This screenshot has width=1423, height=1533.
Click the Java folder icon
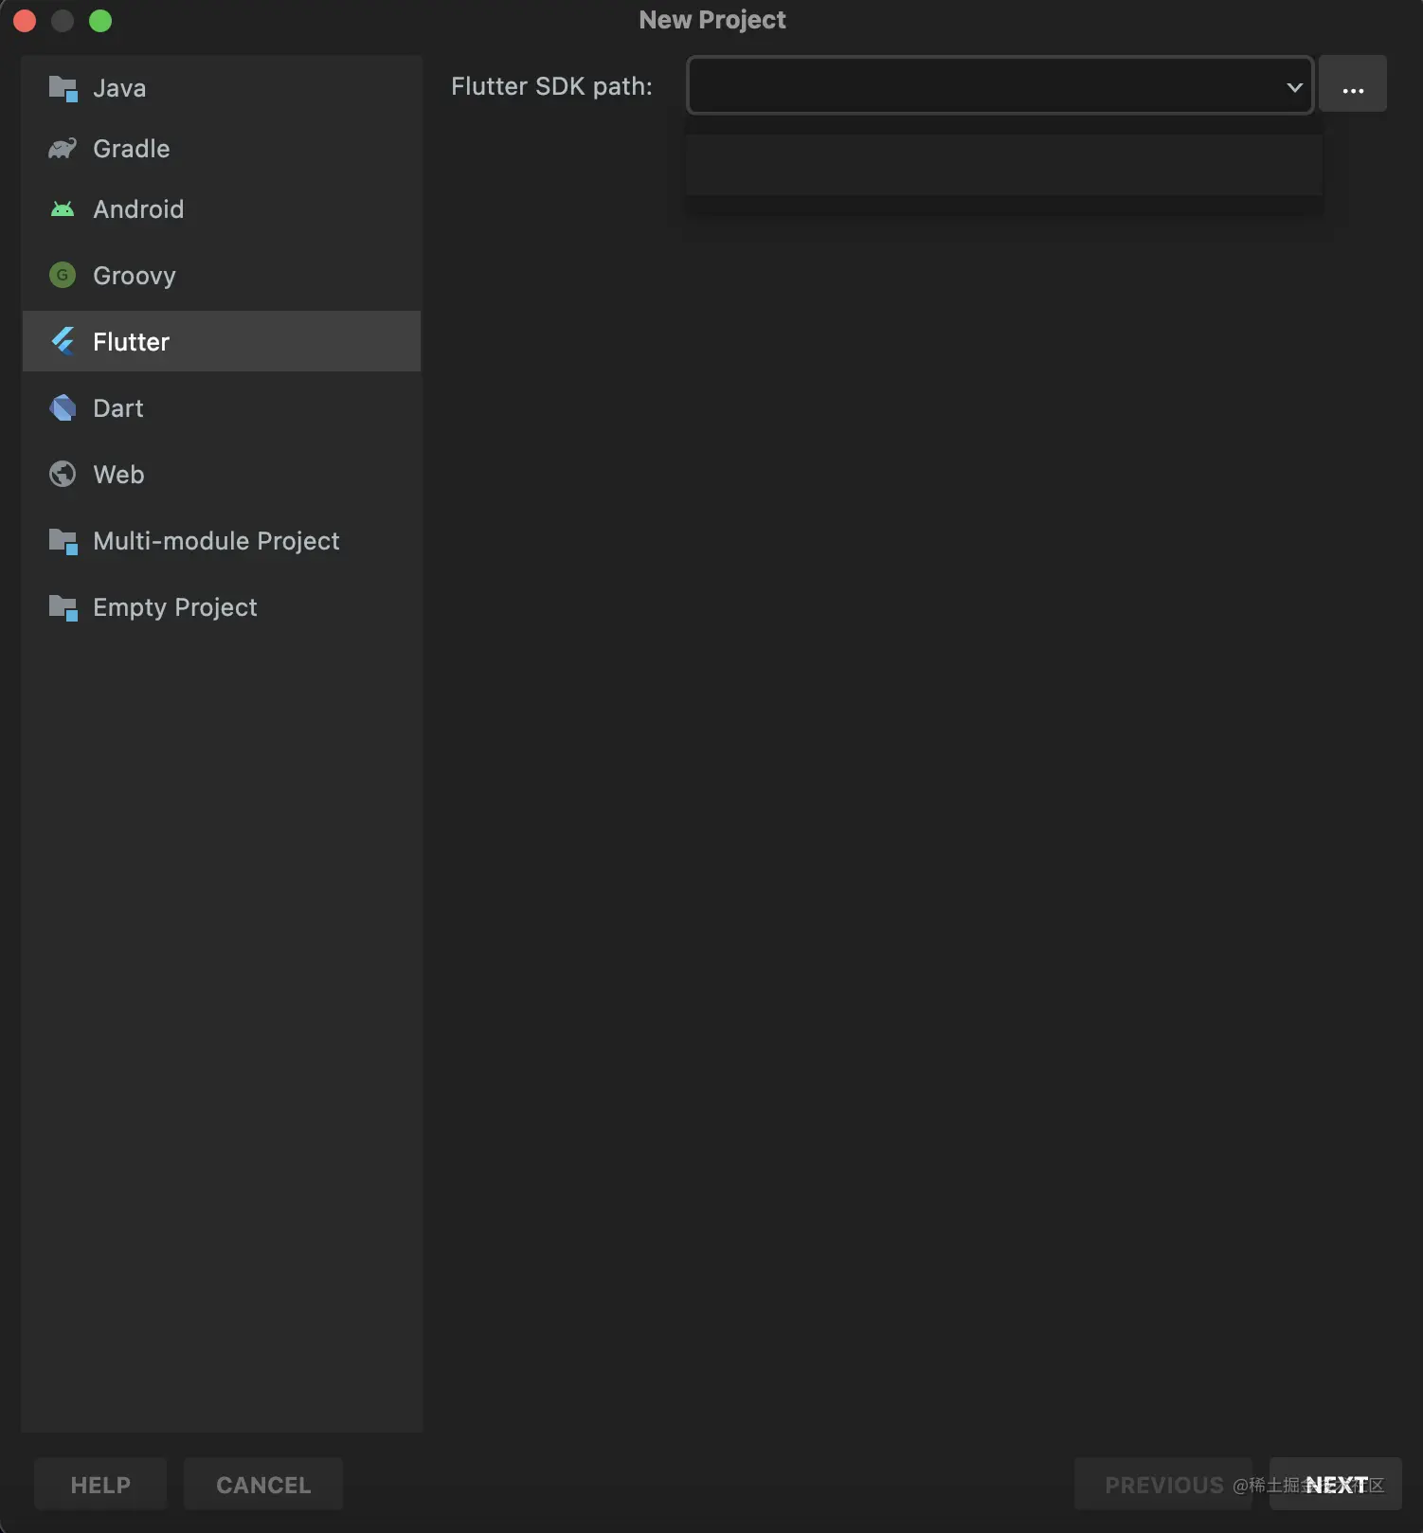tap(63, 88)
